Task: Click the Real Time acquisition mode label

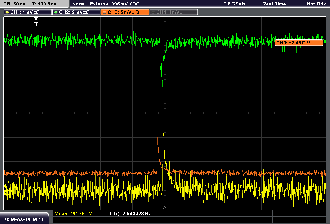Action: click(x=274, y=4)
